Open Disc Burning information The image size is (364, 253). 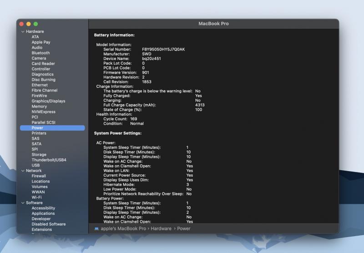click(43, 80)
